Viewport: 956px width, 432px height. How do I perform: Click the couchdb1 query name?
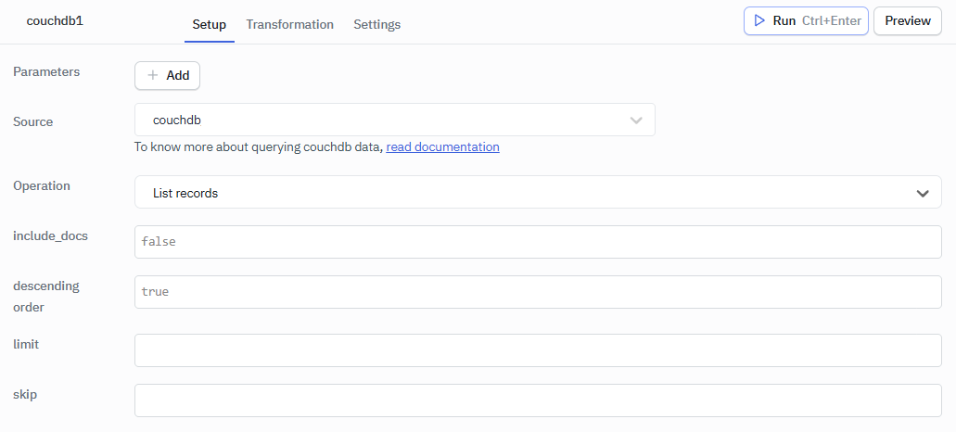[x=55, y=20]
